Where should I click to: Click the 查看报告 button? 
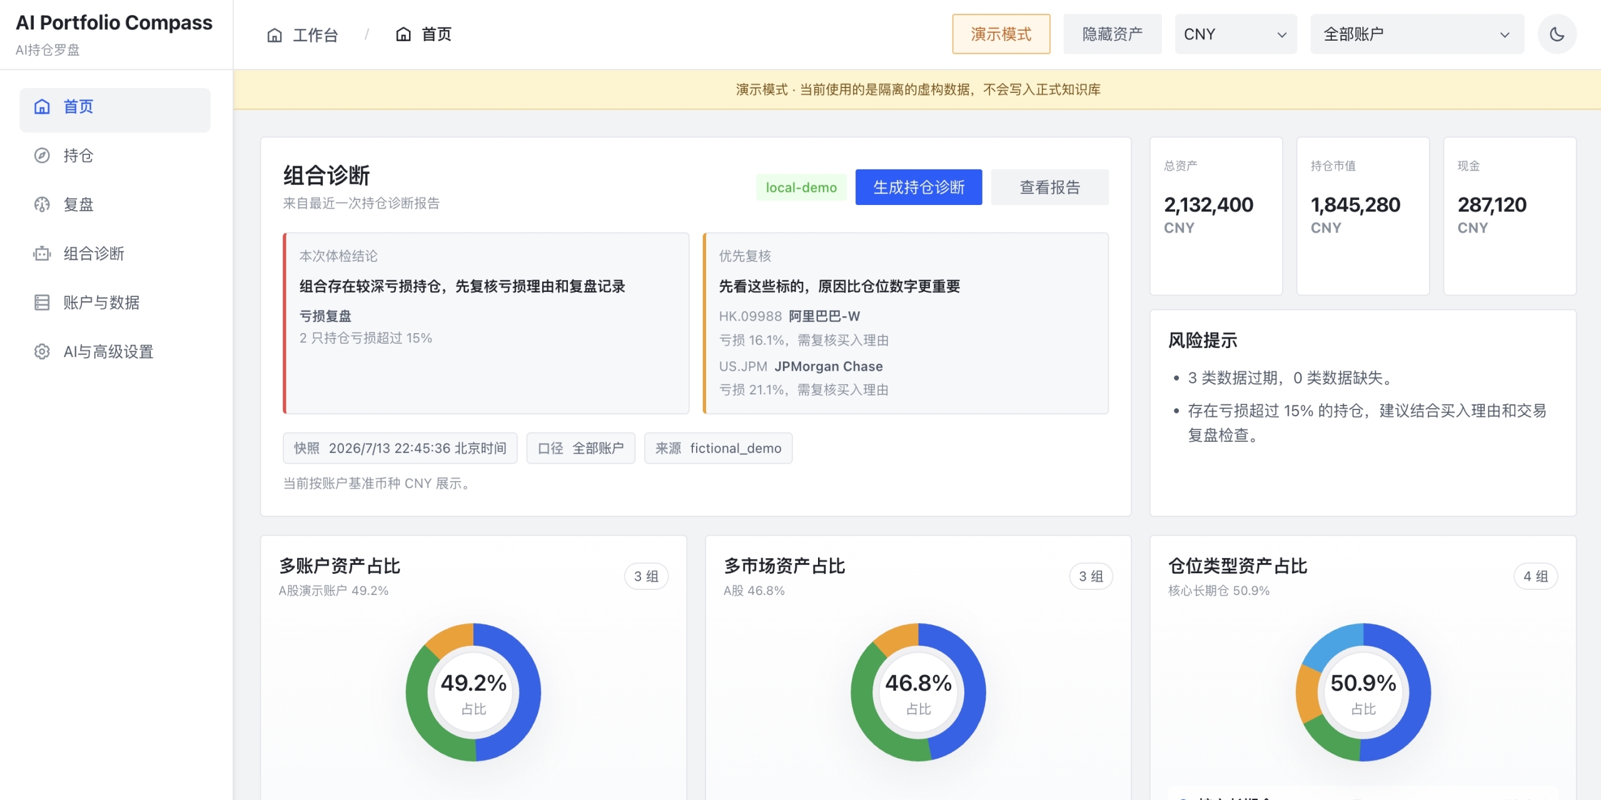pos(1049,187)
